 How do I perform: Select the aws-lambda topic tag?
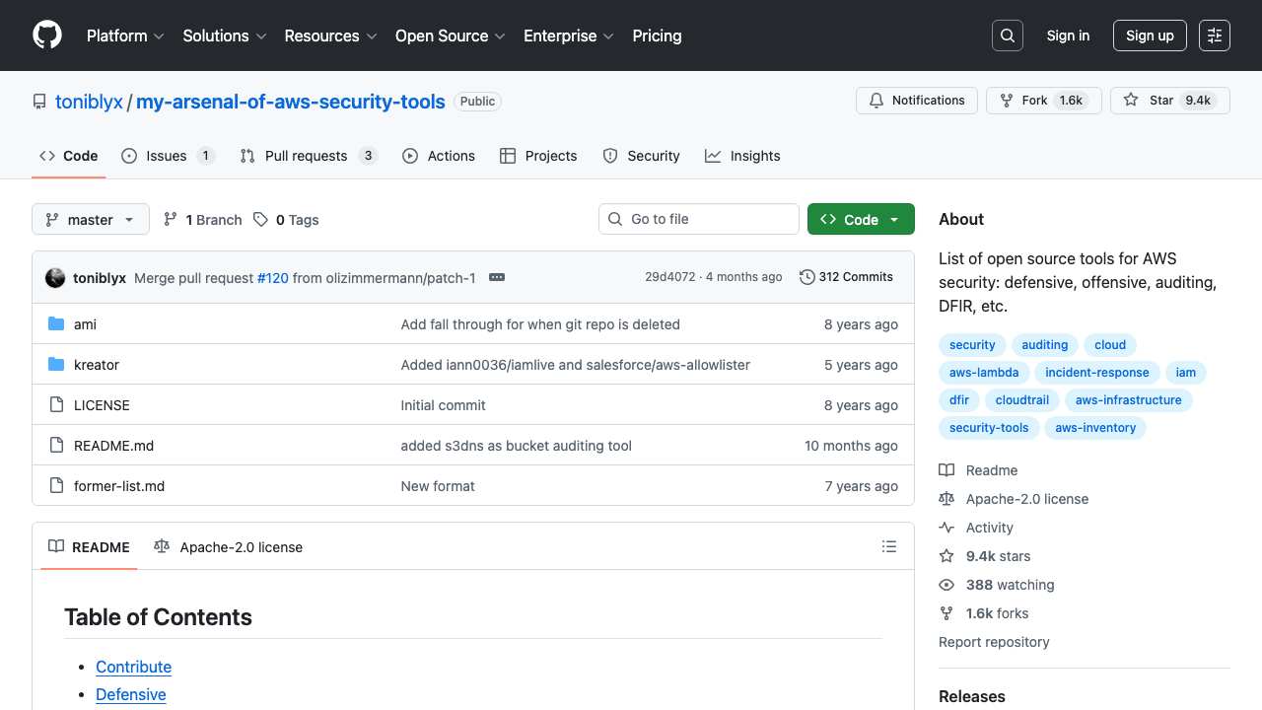tap(986, 373)
